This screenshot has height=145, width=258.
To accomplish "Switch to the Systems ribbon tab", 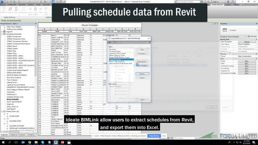I will (x=31, y=4).
